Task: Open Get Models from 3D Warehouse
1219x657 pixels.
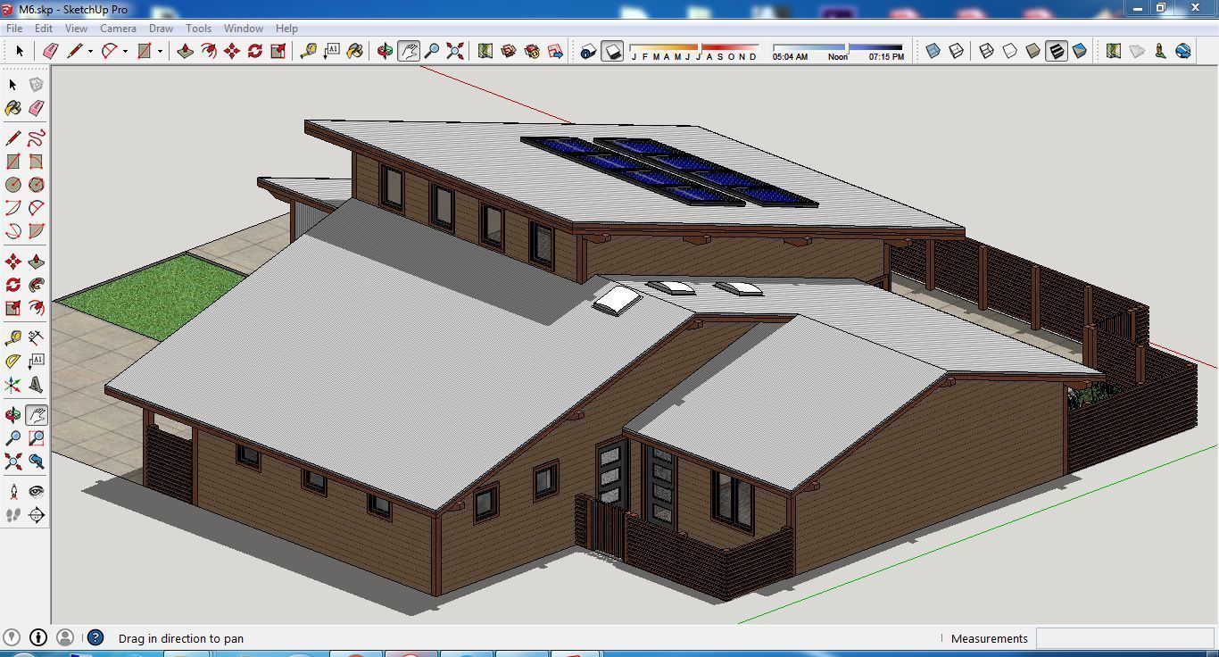Action: tap(509, 51)
